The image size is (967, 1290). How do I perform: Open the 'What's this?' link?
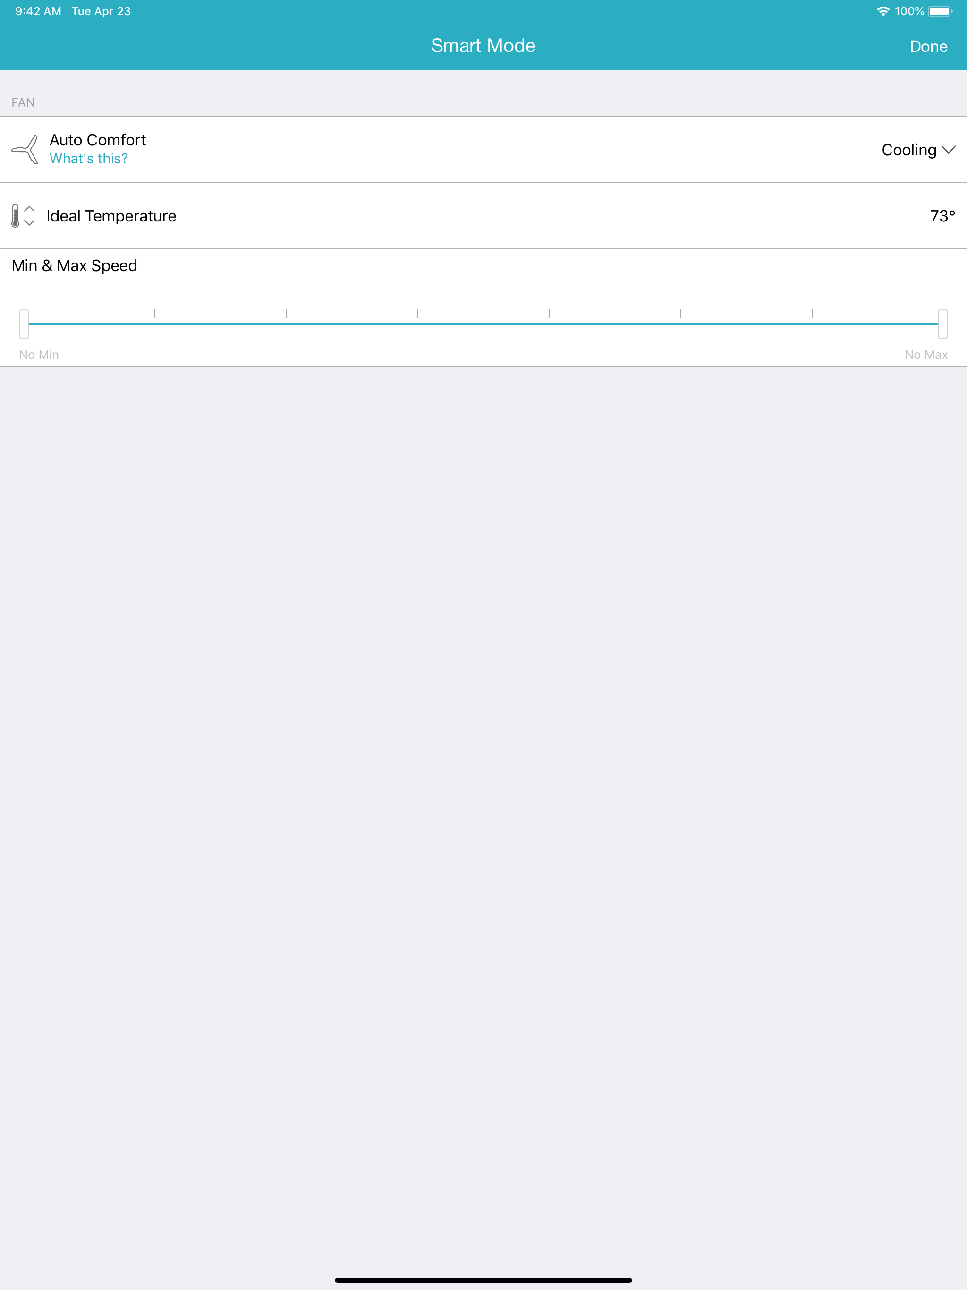(x=89, y=159)
